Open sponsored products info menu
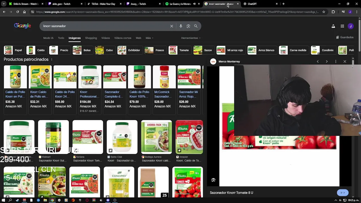This screenshot has width=361, height=203. [x=51, y=59]
